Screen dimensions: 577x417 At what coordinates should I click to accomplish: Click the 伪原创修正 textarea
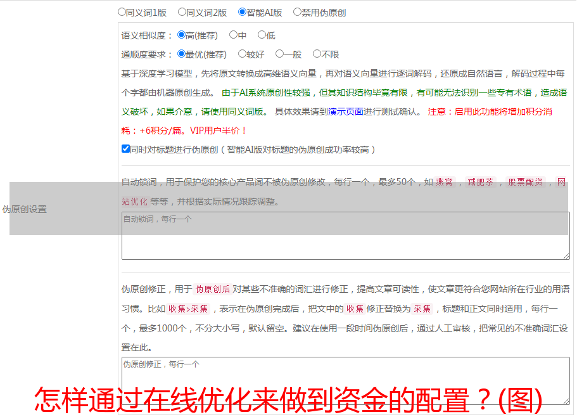346,381
